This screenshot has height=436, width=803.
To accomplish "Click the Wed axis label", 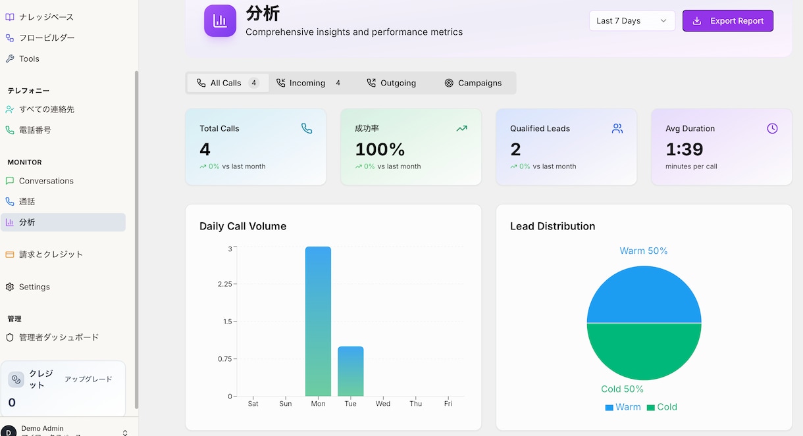I will point(383,404).
